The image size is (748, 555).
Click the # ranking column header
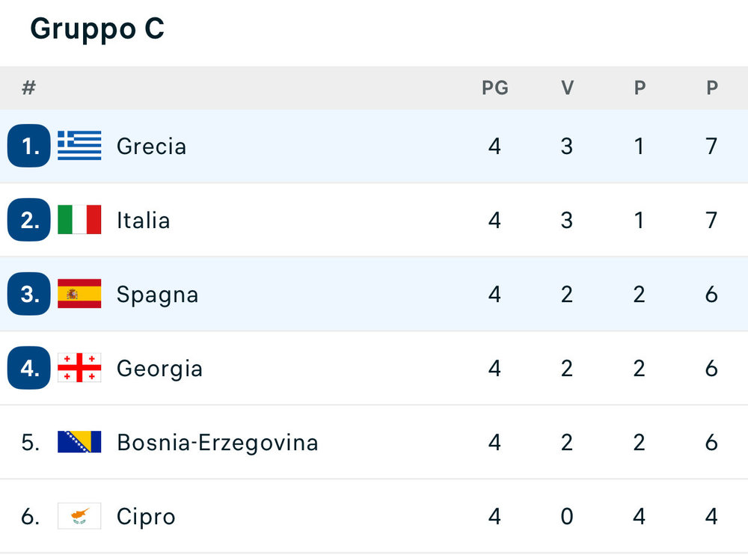point(29,88)
